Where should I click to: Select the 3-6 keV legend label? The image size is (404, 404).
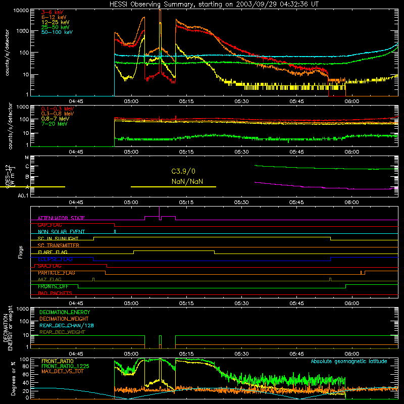pos(52,12)
